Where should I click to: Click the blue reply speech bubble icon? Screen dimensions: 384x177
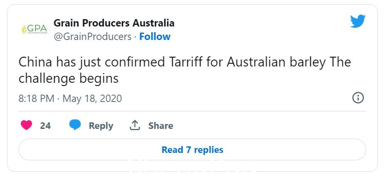[x=75, y=125]
